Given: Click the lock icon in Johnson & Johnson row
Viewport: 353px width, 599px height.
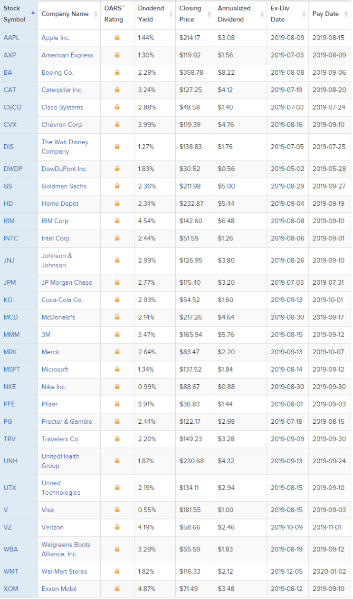Looking at the screenshot, I should pos(117,260).
